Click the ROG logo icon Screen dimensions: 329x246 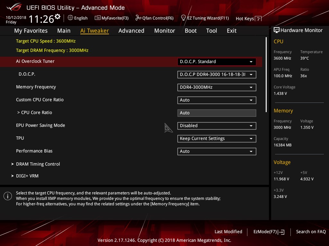pyautogui.click(x=14, y=7)
